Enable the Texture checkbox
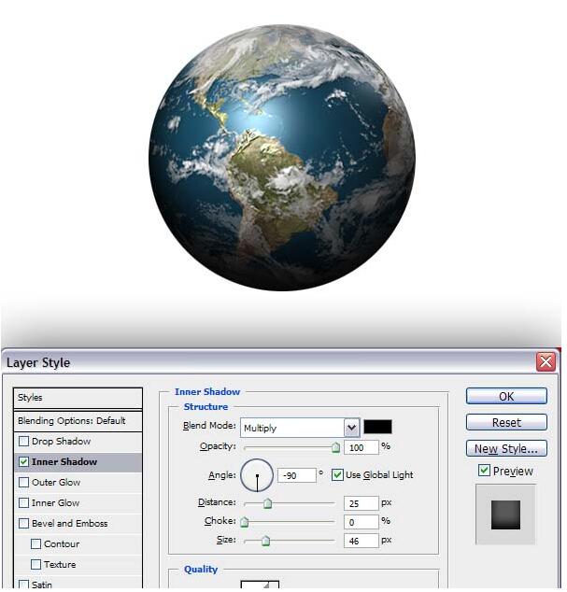This screenshot has width=567, height=592. coord(35,564)
